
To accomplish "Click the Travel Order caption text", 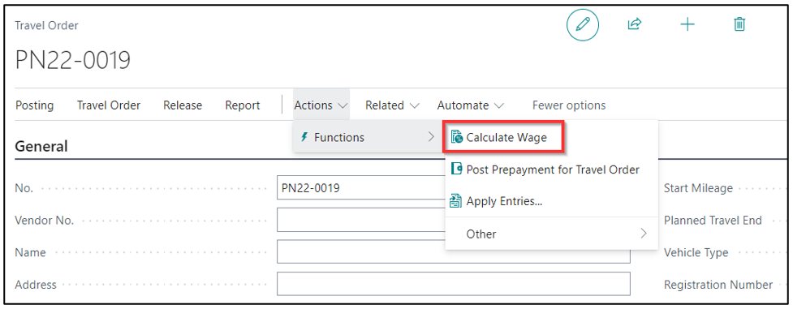I will click(46, 25).
